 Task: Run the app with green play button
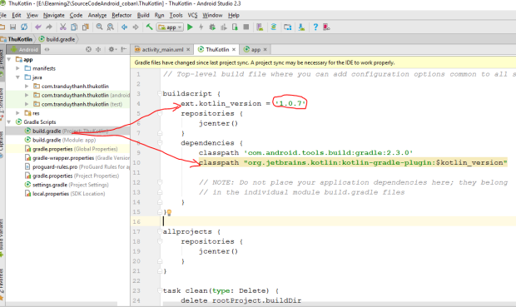pos(190,27)
